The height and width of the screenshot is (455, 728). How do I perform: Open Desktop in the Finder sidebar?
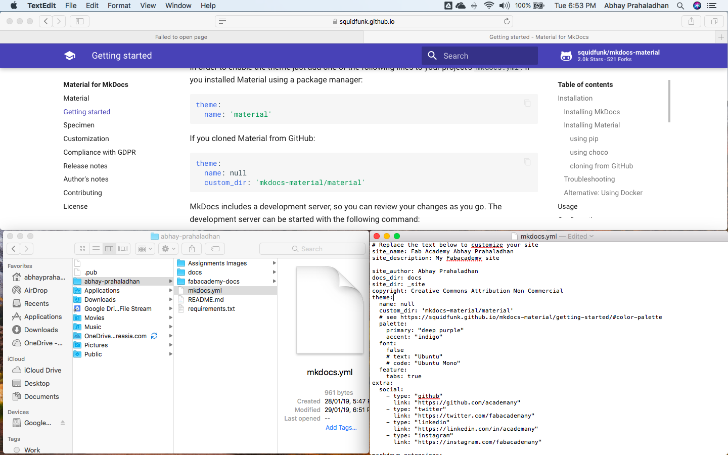coord(37,383)
